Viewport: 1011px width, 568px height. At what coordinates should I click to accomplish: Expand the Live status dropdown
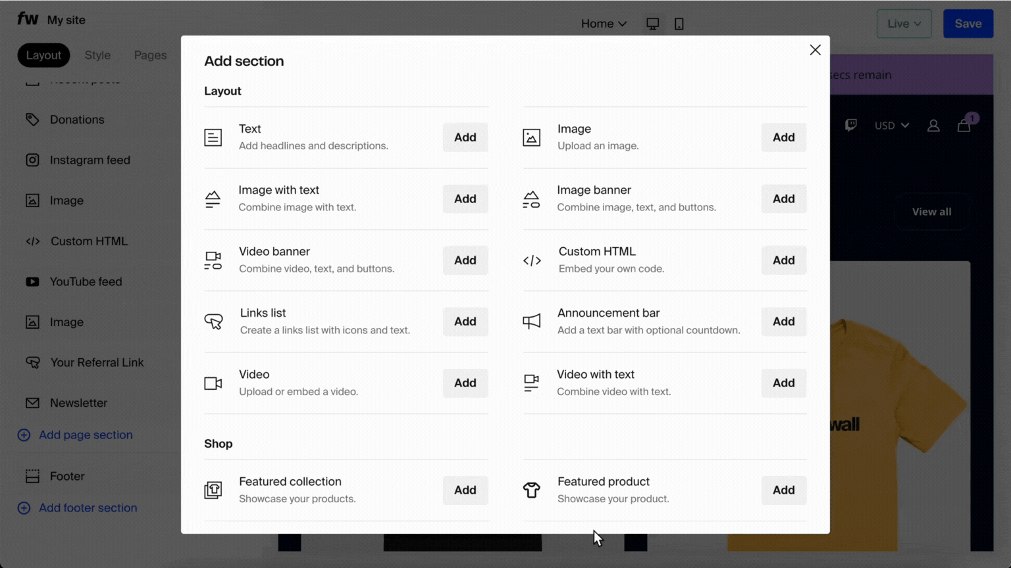[x=904, y=24]
